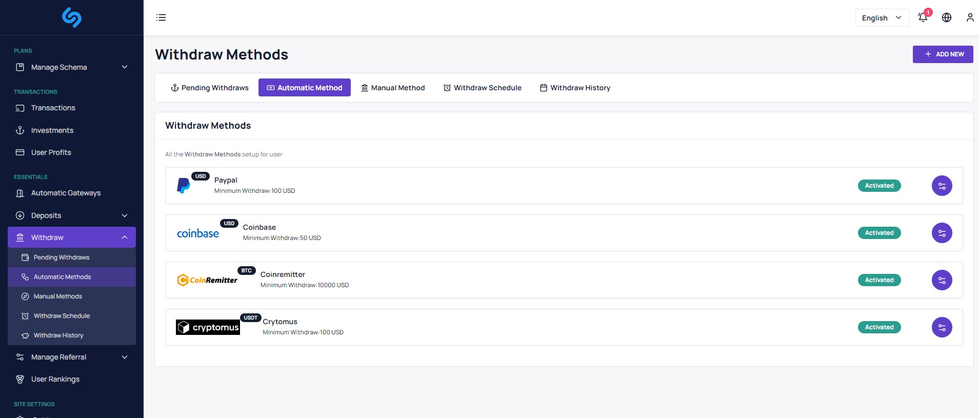Expand Manage Referral menu
Image resolution: width=979 pixels, height=418 pixels.
pyautogui.click(x=72, y=357)
